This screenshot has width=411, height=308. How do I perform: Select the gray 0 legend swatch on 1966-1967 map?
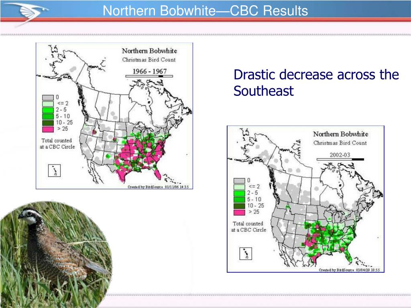coord(48,97)
